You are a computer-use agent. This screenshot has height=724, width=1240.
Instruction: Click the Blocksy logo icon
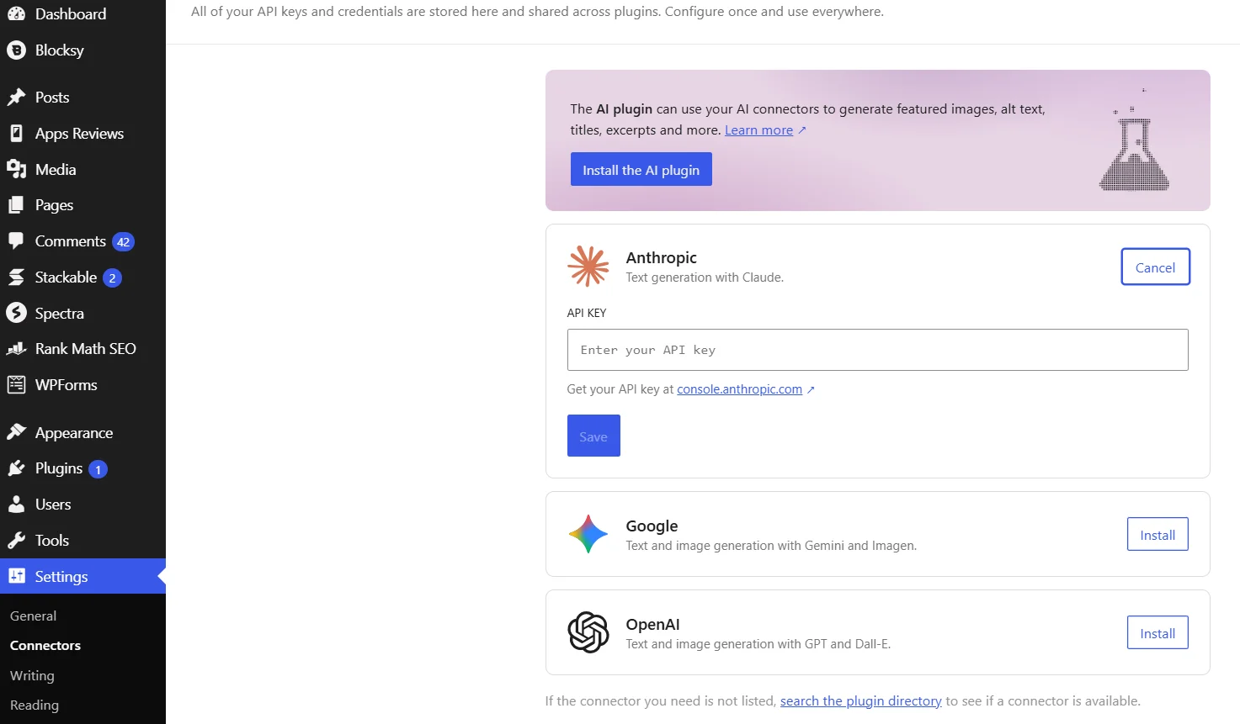coord(16,50)
